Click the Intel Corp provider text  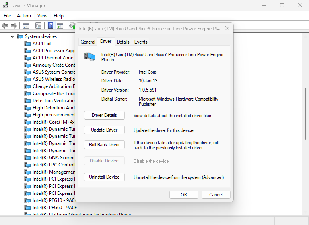[x=148, y=72]
